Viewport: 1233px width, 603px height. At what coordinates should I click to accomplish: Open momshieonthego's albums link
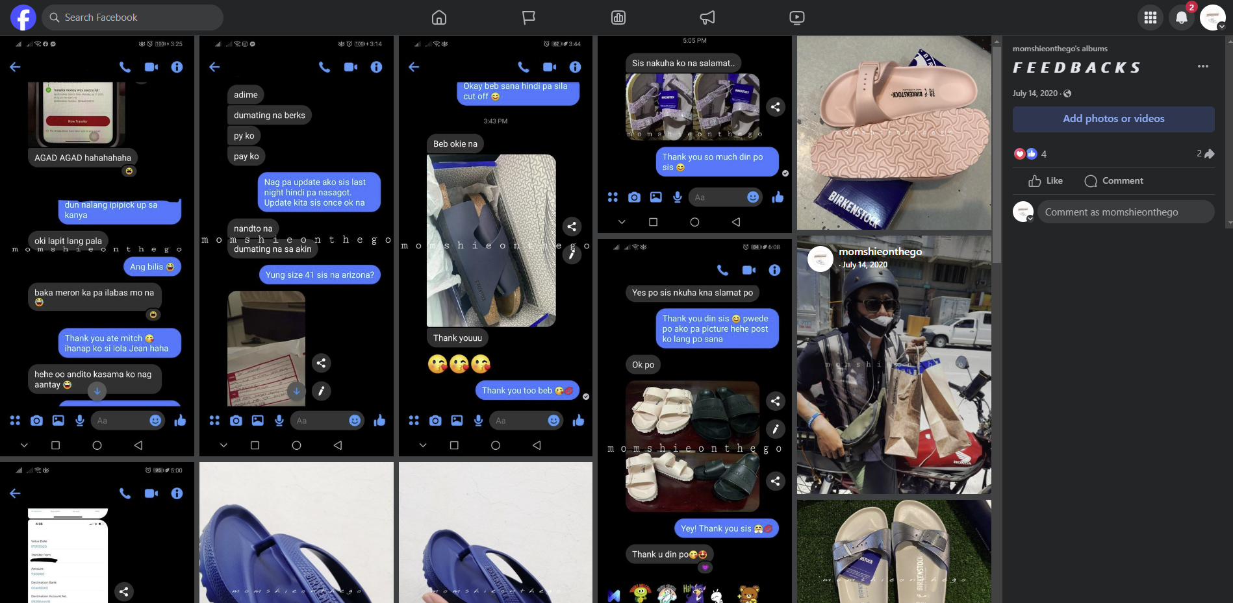pyautogui.click(x=1060, y=49)
